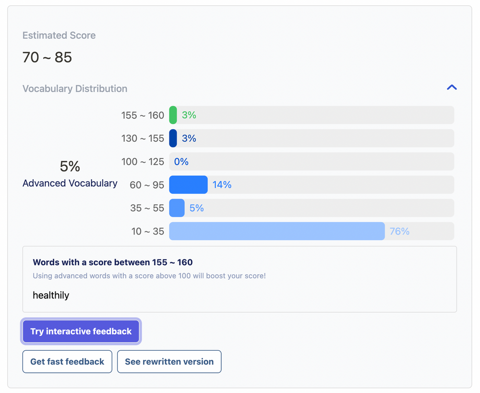Open the See rewritten version option
Screen dimensions: 480x393
pyautogui.click(x=169, y=362)
